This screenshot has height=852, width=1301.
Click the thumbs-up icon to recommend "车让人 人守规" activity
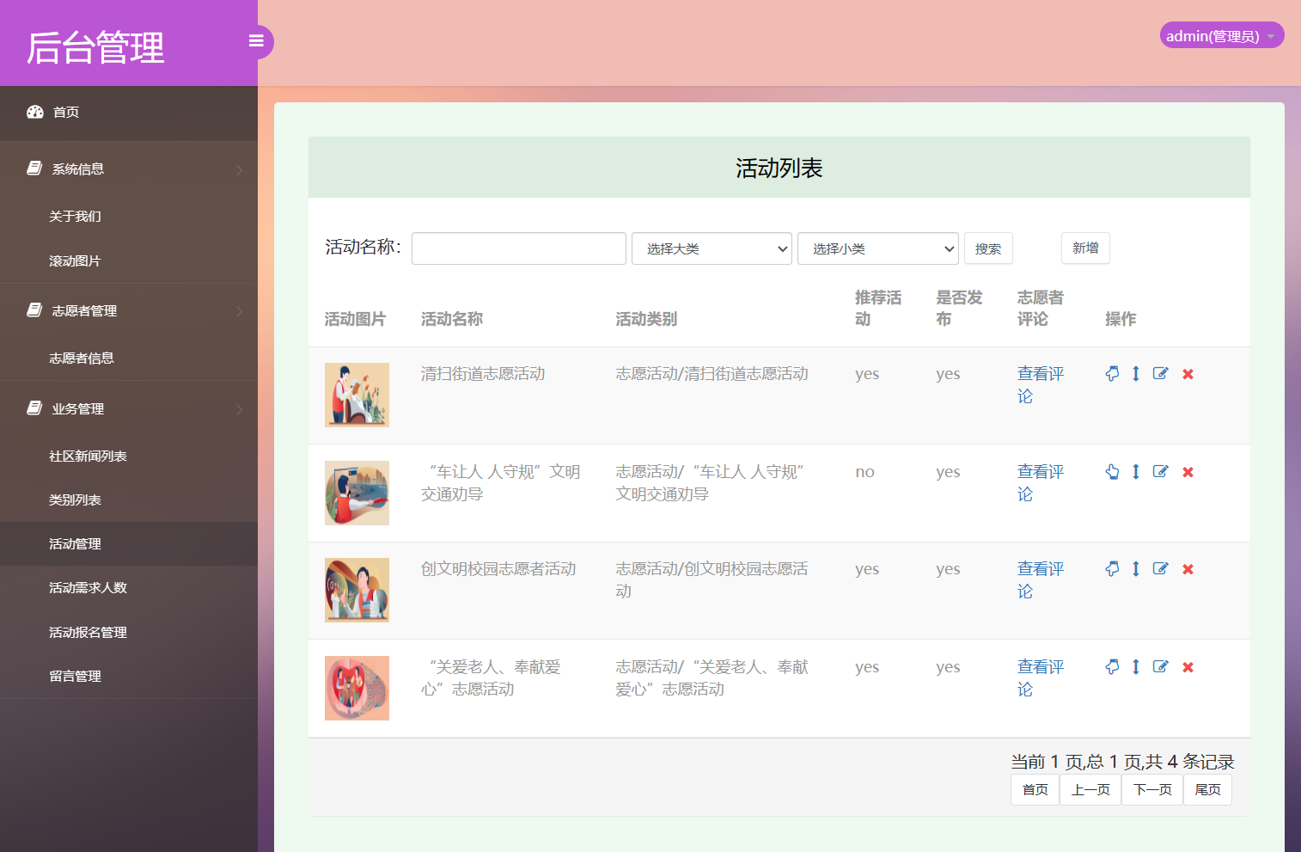(x=1112, y=471)
